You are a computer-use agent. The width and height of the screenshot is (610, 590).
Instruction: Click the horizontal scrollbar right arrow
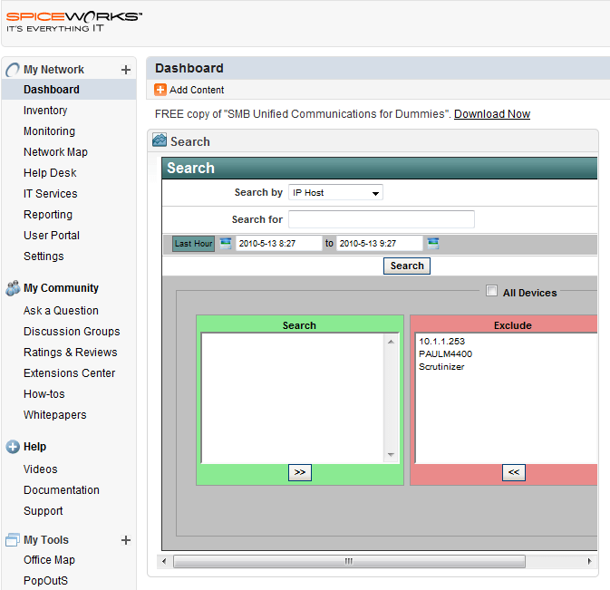pos(589,562)
